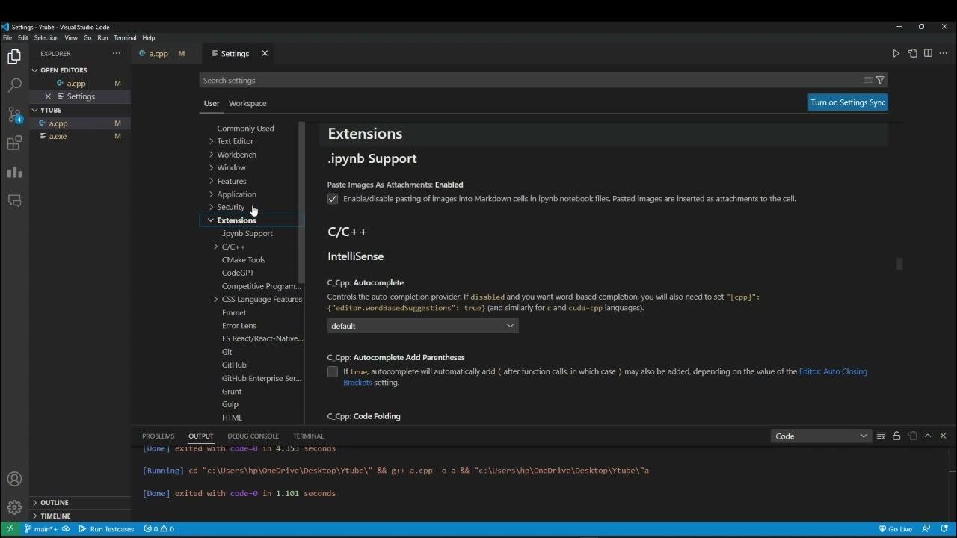Viewport: 957px width, 538px height.
Task: Uncheck Paste Images As Attachments checkbox
Action: 333,199
